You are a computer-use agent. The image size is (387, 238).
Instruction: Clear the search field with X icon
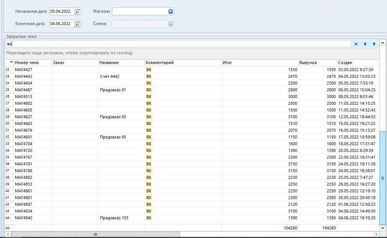pos(356,44)
